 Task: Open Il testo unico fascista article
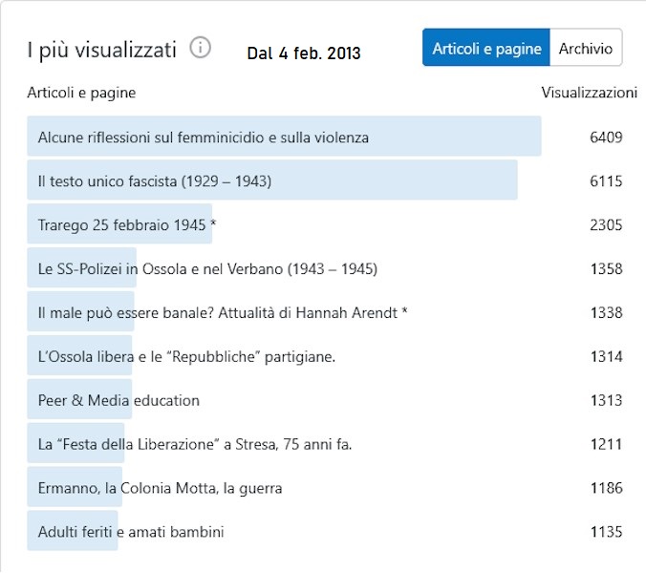point(155,181)
